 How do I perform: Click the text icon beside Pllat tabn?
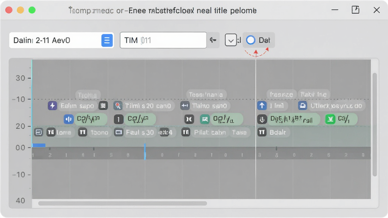click(186, 132)
